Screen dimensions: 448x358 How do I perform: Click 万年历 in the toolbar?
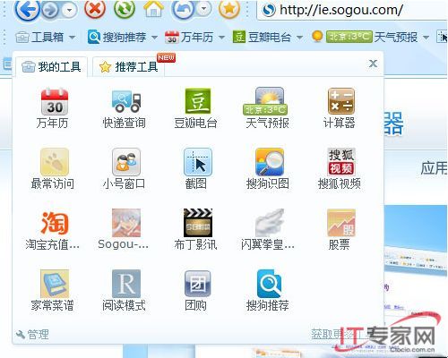coord(189,37)
